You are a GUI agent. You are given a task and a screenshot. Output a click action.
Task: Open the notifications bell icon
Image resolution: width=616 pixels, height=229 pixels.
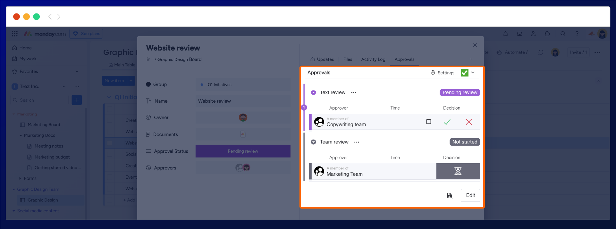tap(505, 34)
